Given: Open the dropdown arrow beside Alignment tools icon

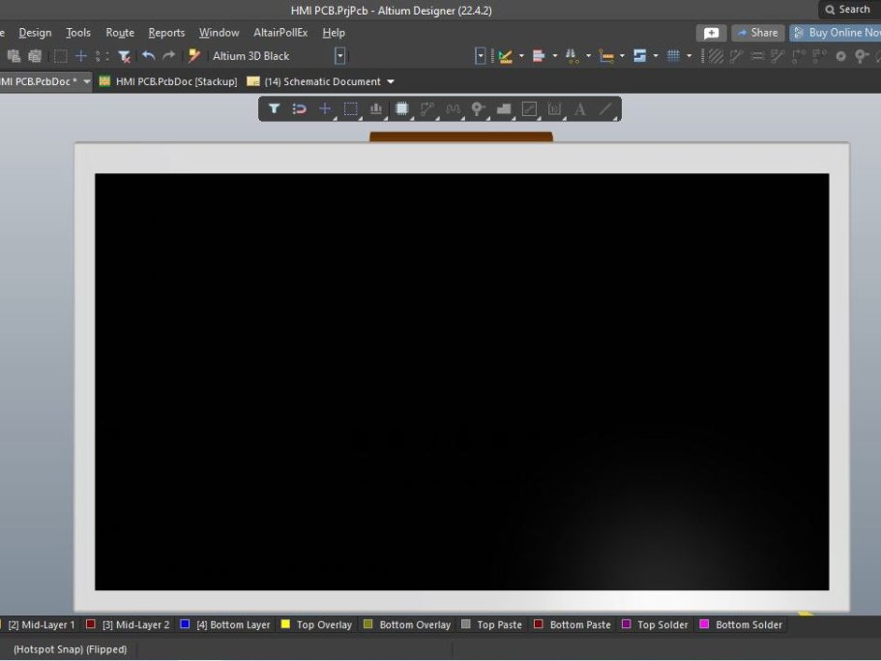Looking at the screenshot, I should tap(555, 55).
